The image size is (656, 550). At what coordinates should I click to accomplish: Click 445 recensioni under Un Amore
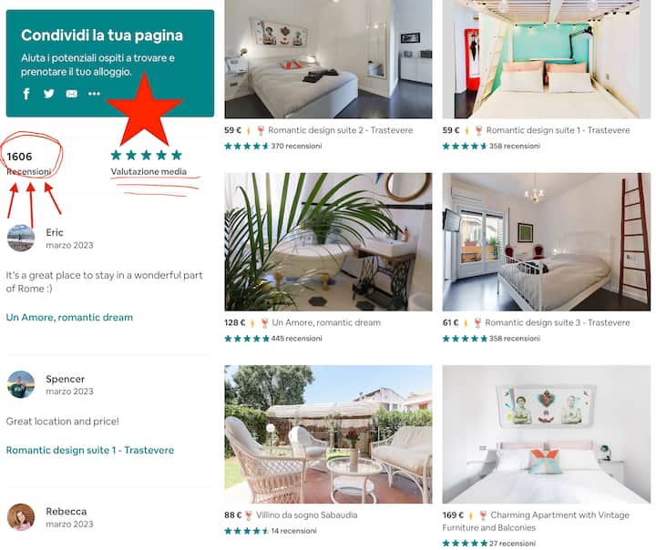297,339
